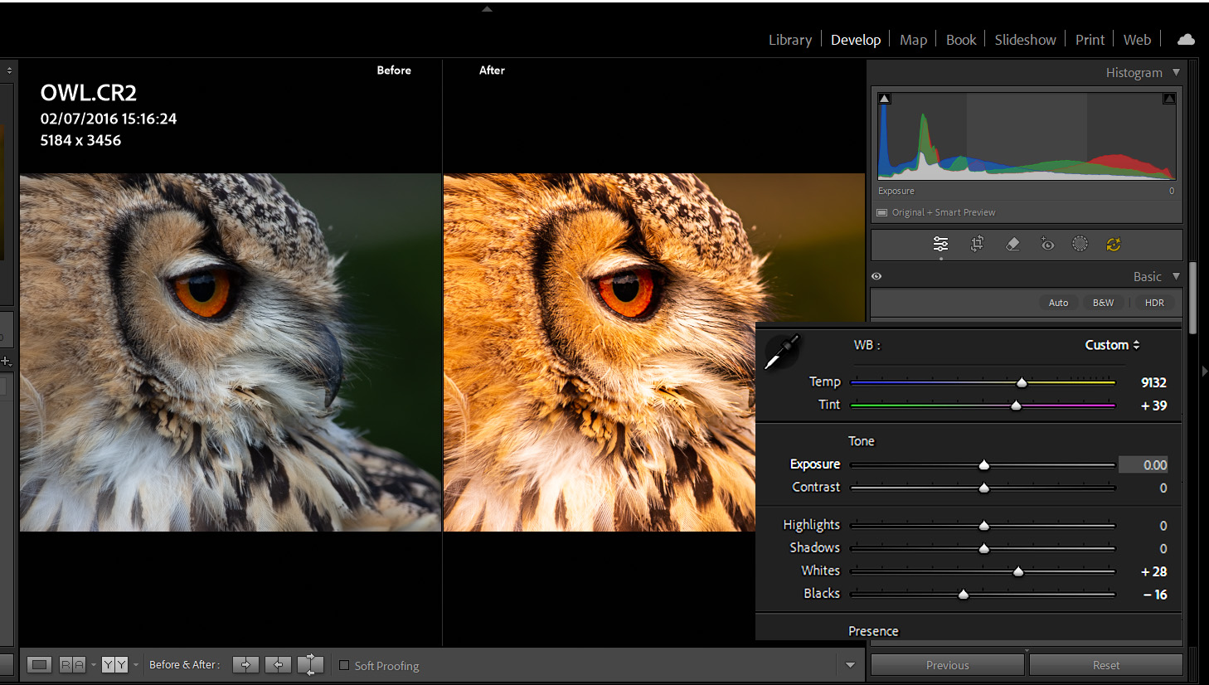This screenshot has width=1209, height=685.
Task: Collapse the Histogram panel triangle
Action: click(1176, 72)
